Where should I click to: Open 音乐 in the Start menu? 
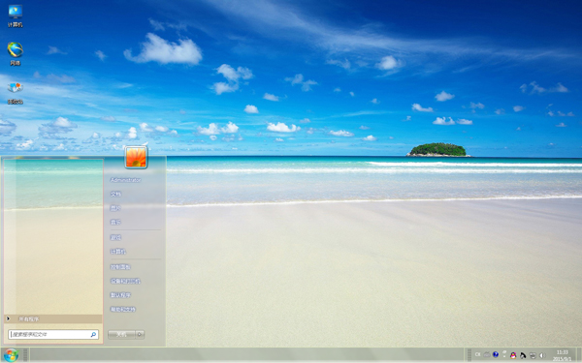click(115, 223)
